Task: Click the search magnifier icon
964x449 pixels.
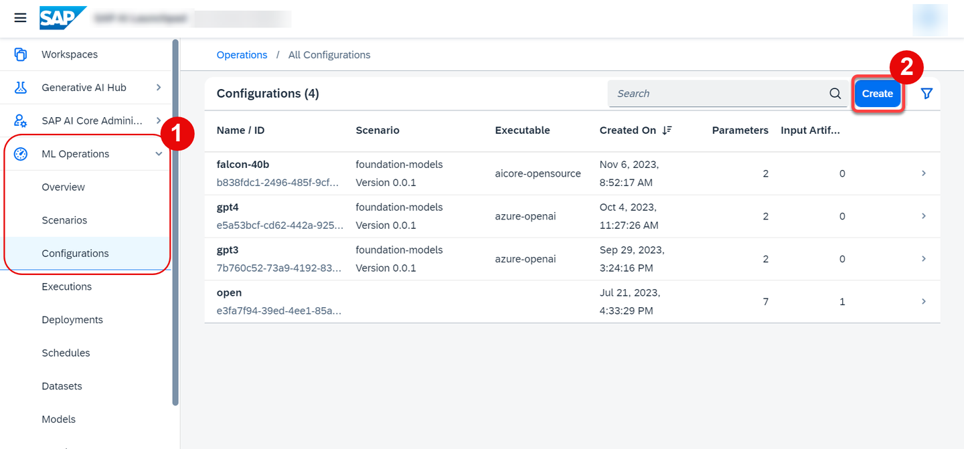Action: click(x=835, y=94)
